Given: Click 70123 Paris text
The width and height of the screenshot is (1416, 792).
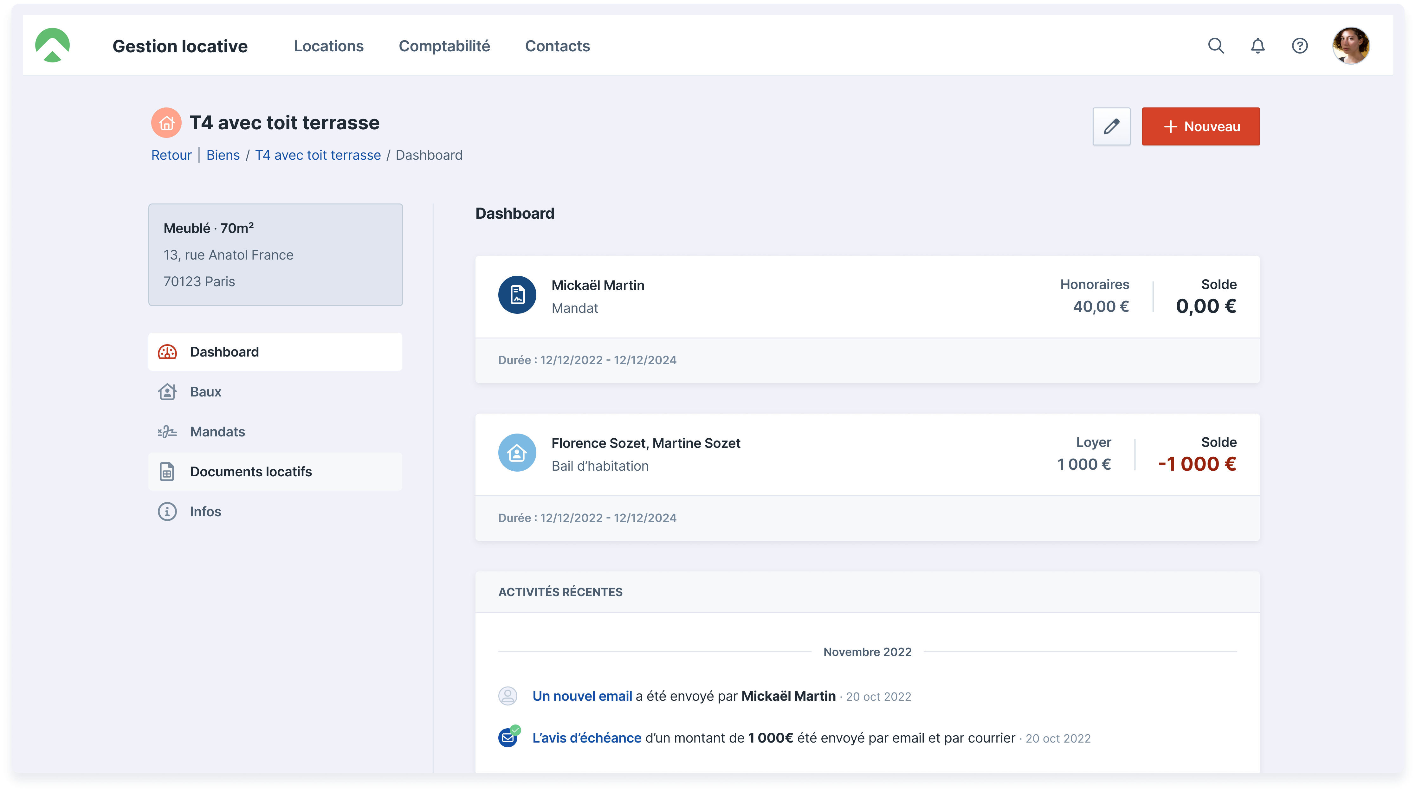Looking at the screenshot, I should tap(199, 281).
